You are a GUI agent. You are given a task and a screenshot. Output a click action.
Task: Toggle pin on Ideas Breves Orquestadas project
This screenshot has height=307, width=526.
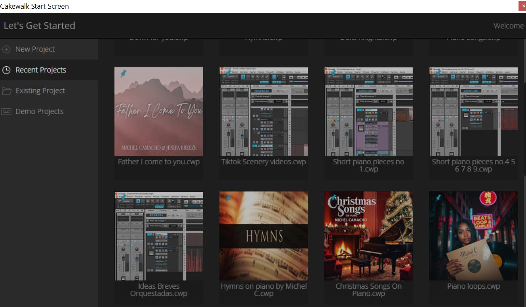point(123,198)
